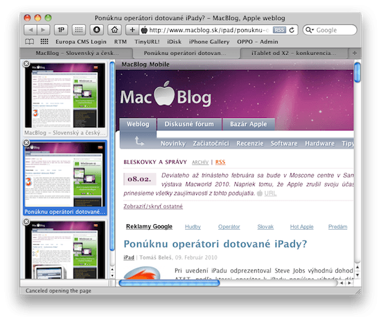381x322 pixels.
Task: Open the Začiatočníci section
Action: click(211, 144)
